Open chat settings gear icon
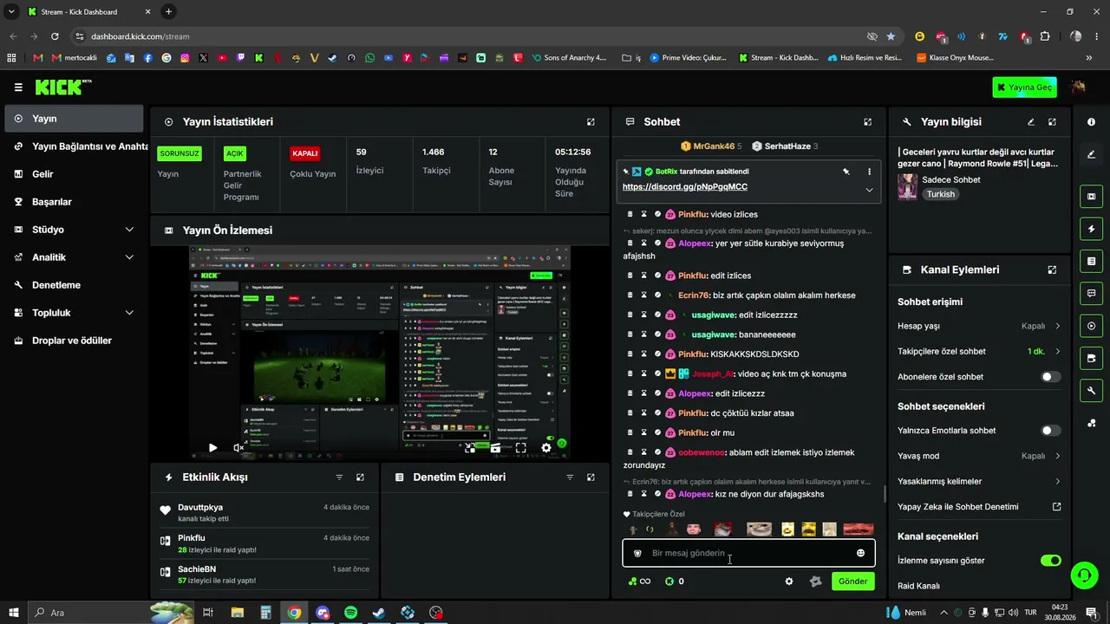Viewport: 1110px width, 624px height. tap(789, 582)
